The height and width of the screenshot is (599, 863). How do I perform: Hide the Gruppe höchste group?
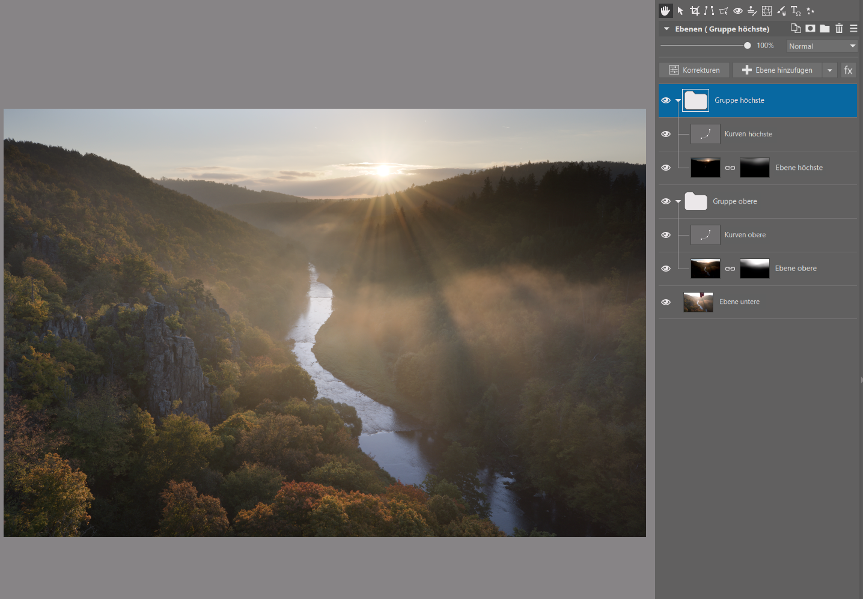666,100
